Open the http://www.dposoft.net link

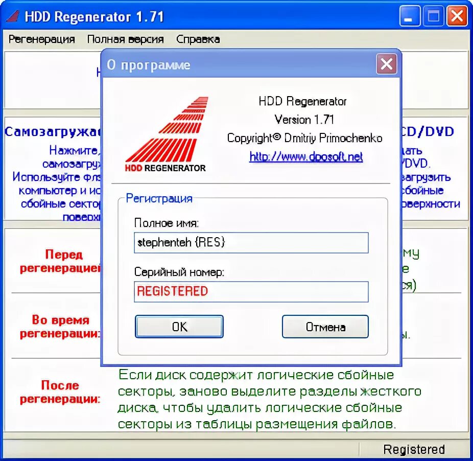[x=306, y=156]
